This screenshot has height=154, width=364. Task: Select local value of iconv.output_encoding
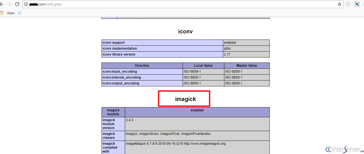203,83
